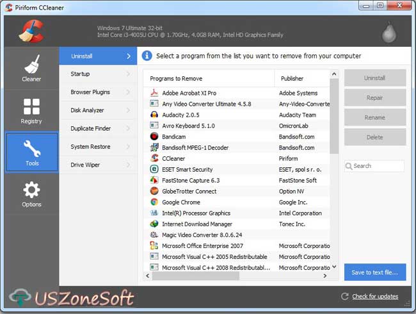Select the Option NV publisher cell
The width and height of the screenshot is (416, 314).
tap(291, 191)
